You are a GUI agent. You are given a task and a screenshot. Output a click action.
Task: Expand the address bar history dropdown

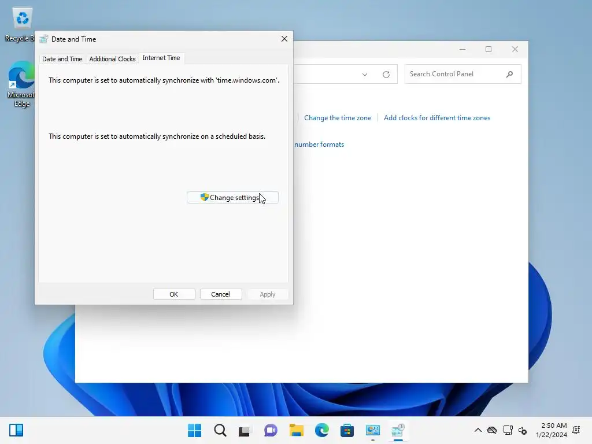click(x=365, y=75)
